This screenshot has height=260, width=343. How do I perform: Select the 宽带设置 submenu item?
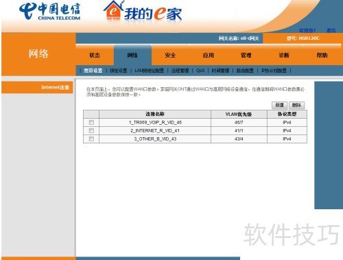(93, 71)
